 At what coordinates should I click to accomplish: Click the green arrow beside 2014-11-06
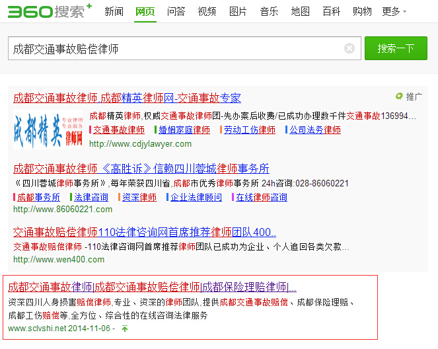point(125,328)
